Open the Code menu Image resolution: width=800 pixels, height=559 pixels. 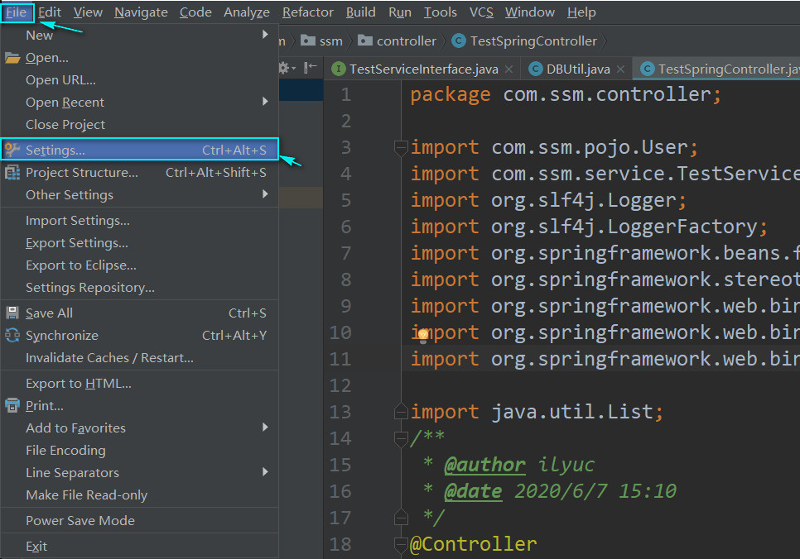click(195, 12)
